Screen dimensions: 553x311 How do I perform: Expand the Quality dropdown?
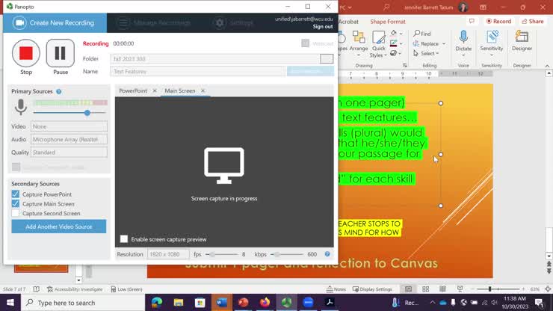tap(69, 152)
